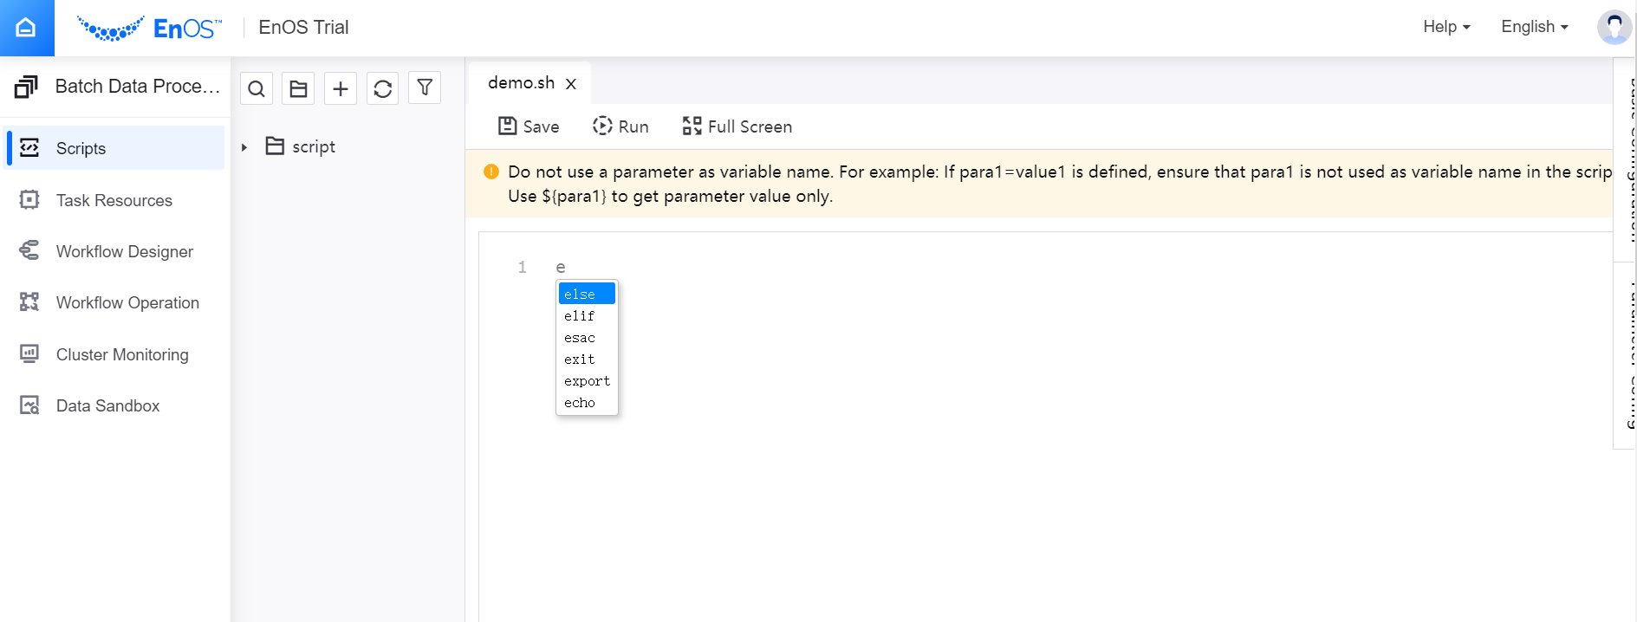Choose 'export' in the autocomplete list
The height and width of the screenshot is (622, 1637).
point(587,381)
